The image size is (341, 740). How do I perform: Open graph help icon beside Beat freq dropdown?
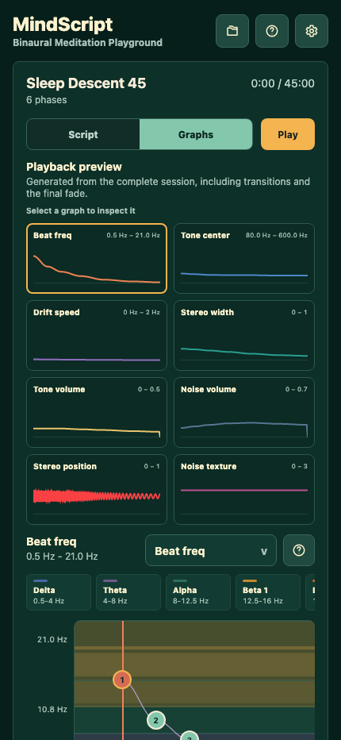tap(298, 550)
